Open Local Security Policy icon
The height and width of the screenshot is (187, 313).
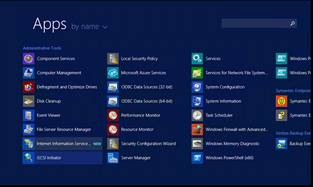[113, 58]
